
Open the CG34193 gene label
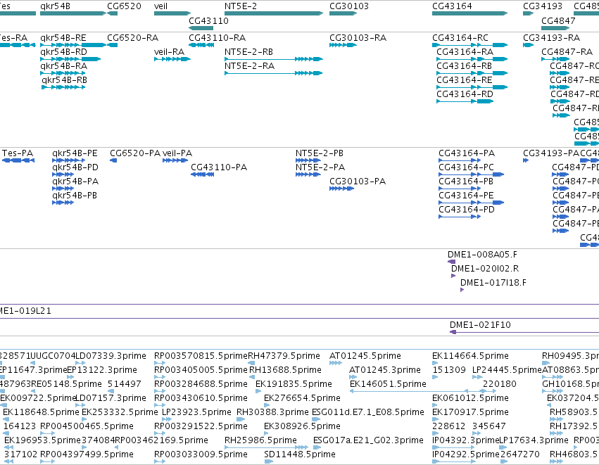click(x=543, y=6)
